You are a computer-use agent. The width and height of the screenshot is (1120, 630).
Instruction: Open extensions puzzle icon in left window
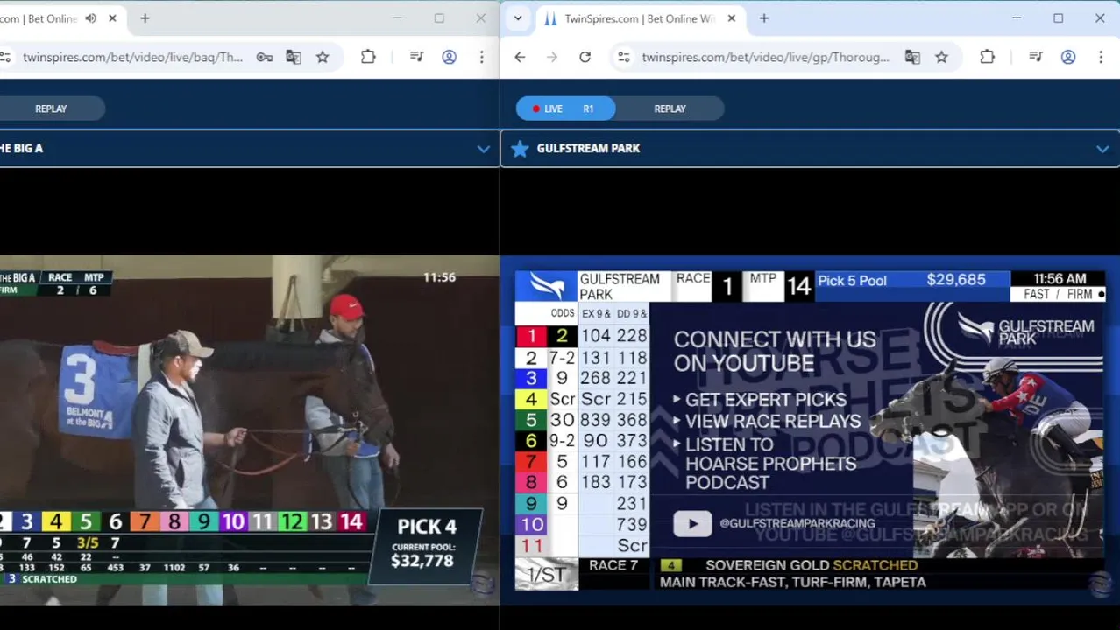coord(368,57)
